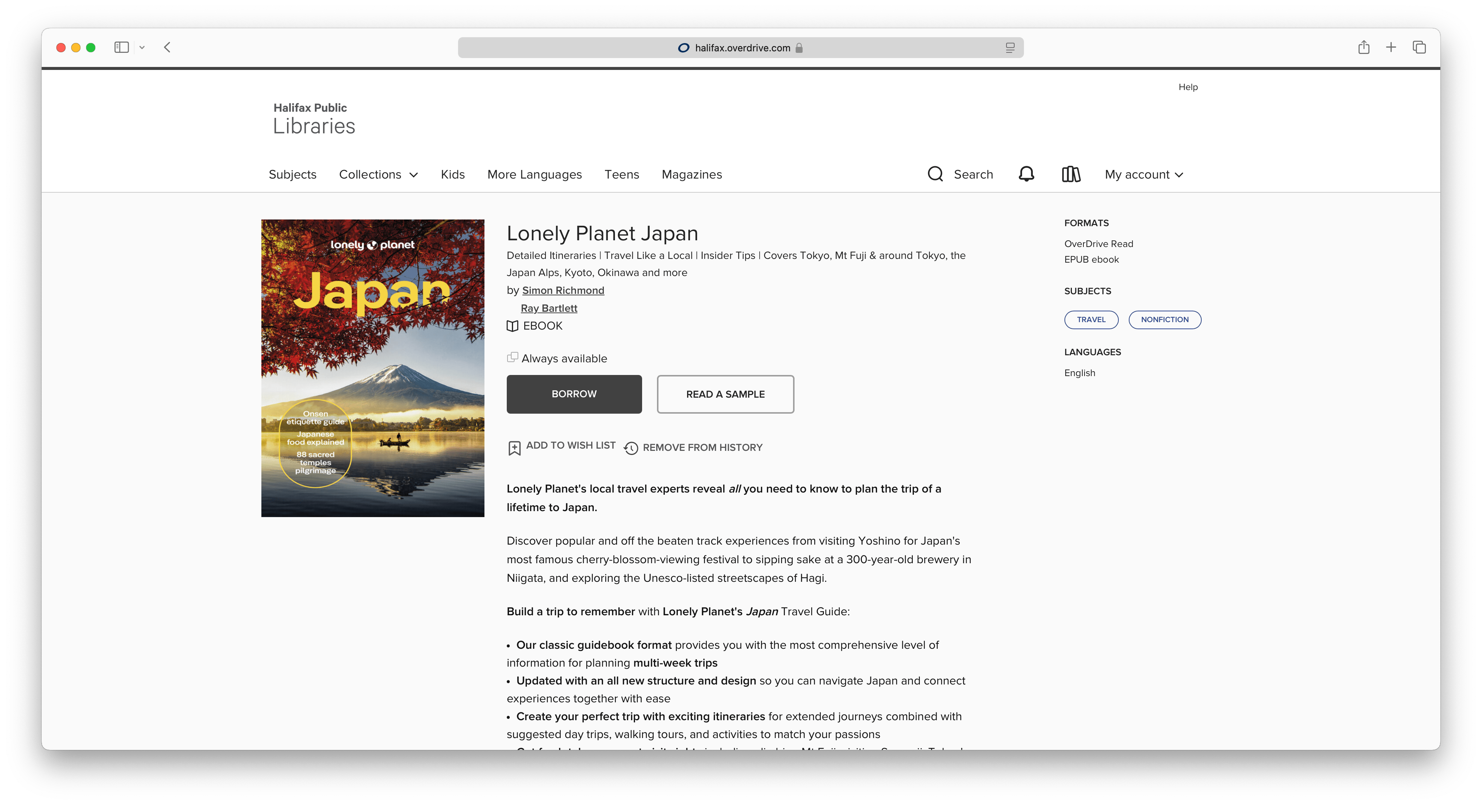Click the Remove from History clock icon
Viewport: 1482px width, 805px height.
[631, 448]
